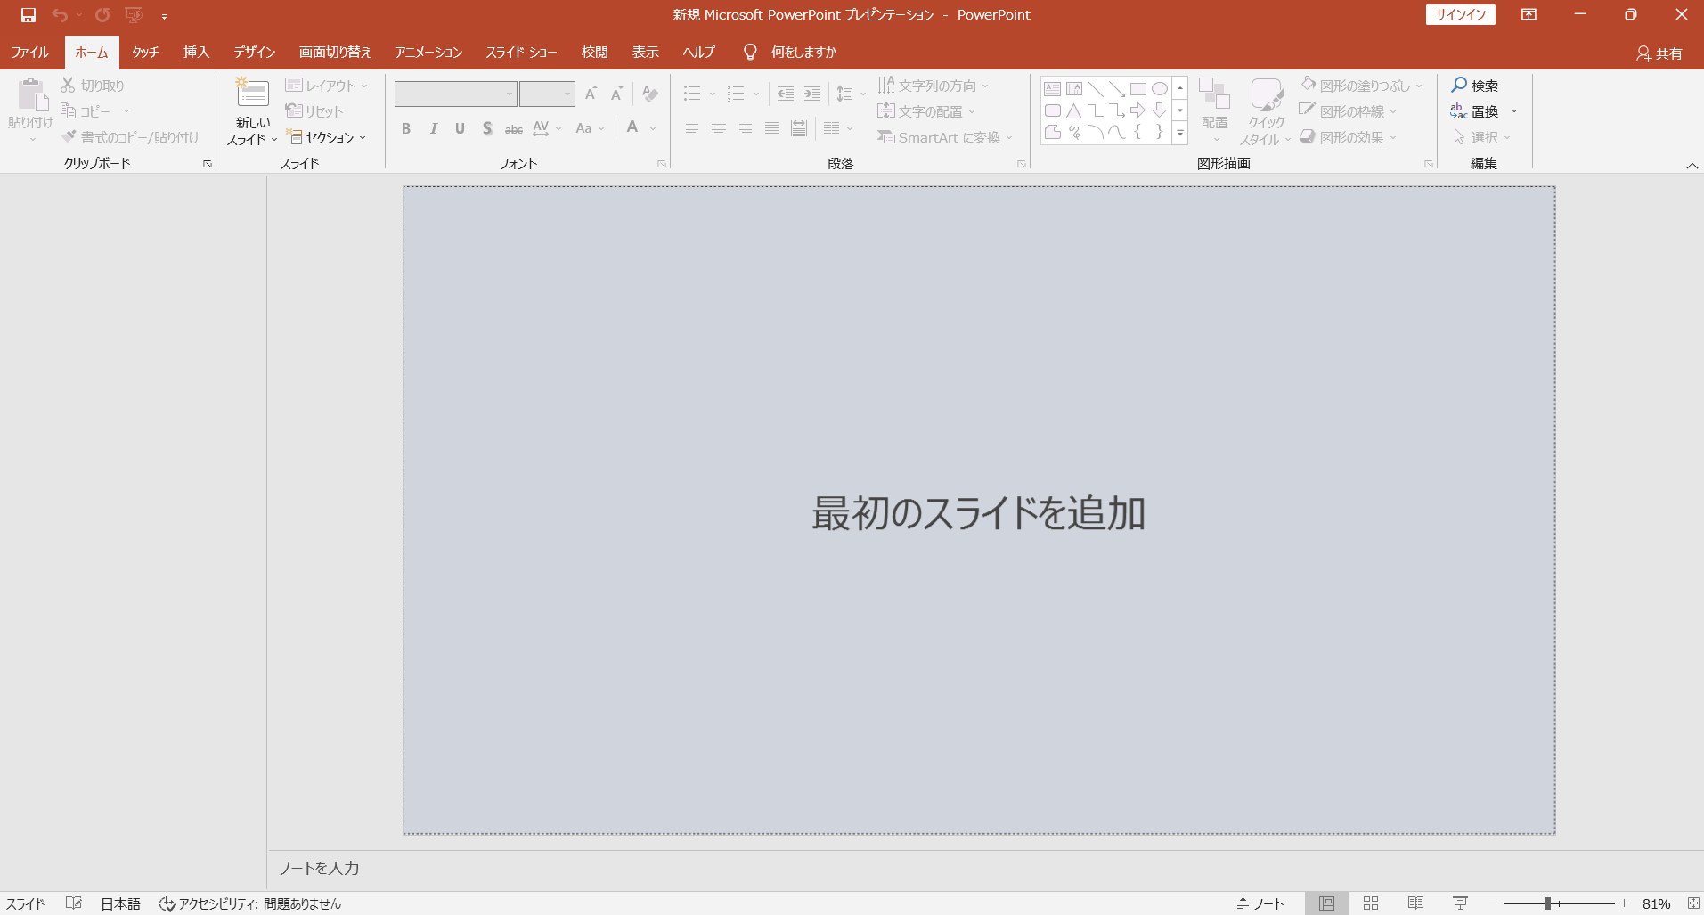Expand the Section (セクション) dropdown
Screen dimensions: 1704x915
click(x=328, y=137)
